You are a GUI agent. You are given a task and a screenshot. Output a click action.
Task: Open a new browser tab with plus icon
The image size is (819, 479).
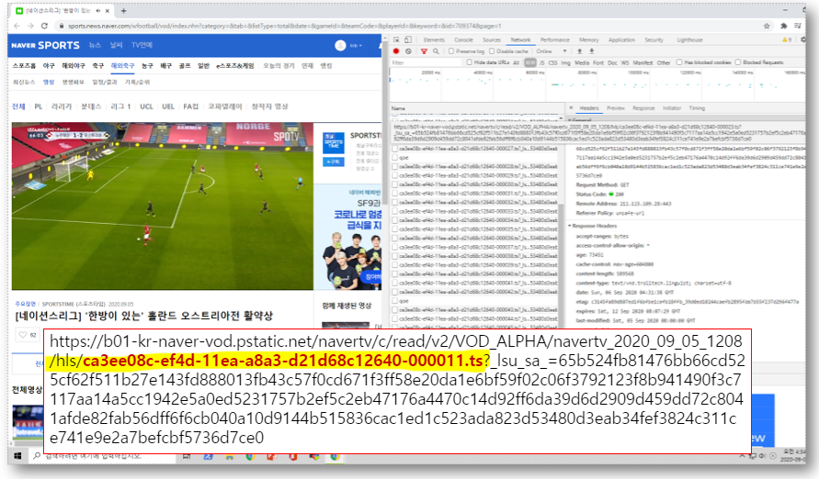pyautogui.click(x=124, y=10)
